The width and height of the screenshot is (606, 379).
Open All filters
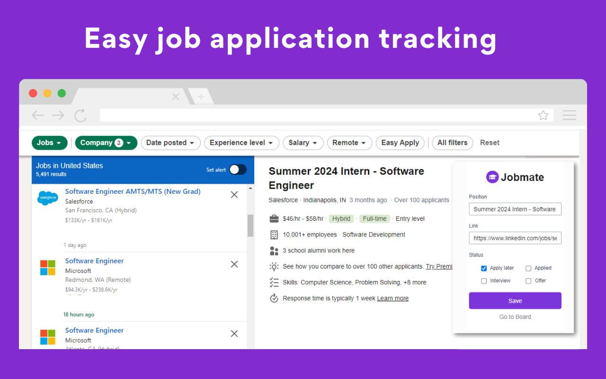452,143
